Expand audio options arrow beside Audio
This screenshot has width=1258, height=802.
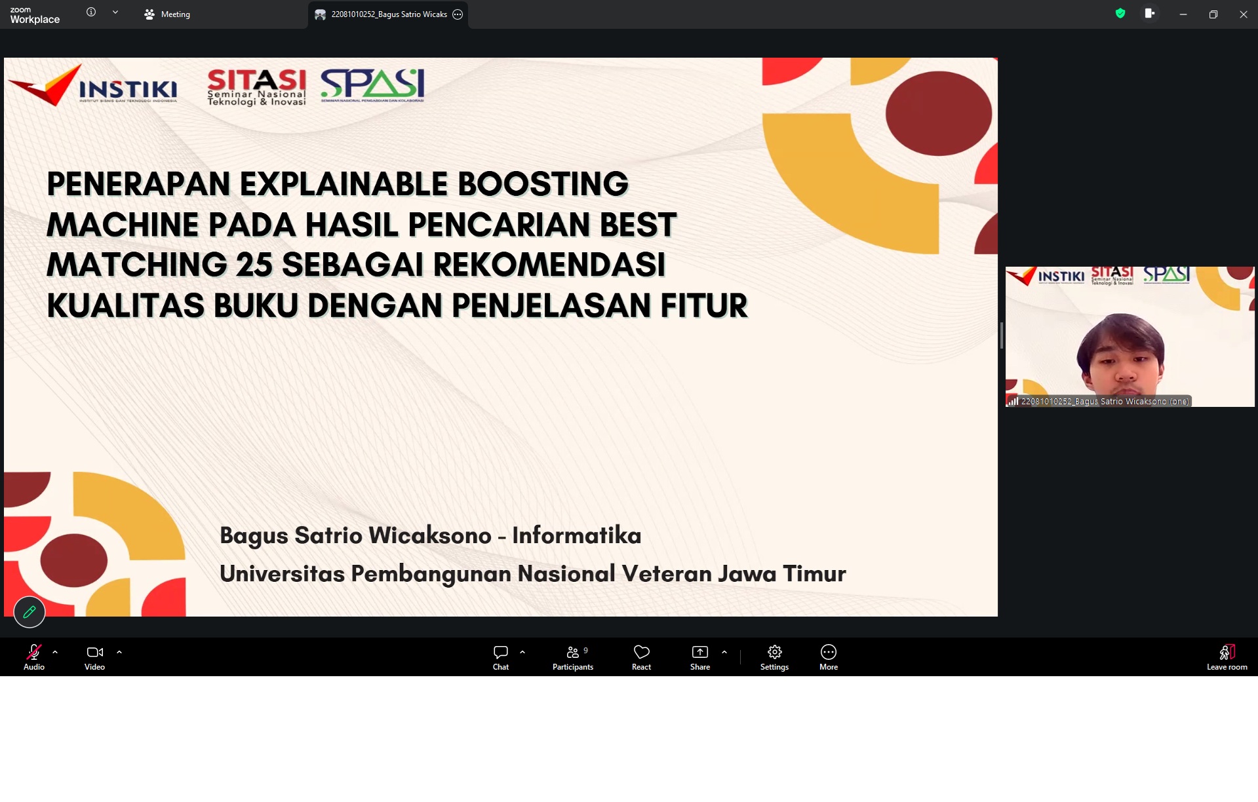point(55,652)
